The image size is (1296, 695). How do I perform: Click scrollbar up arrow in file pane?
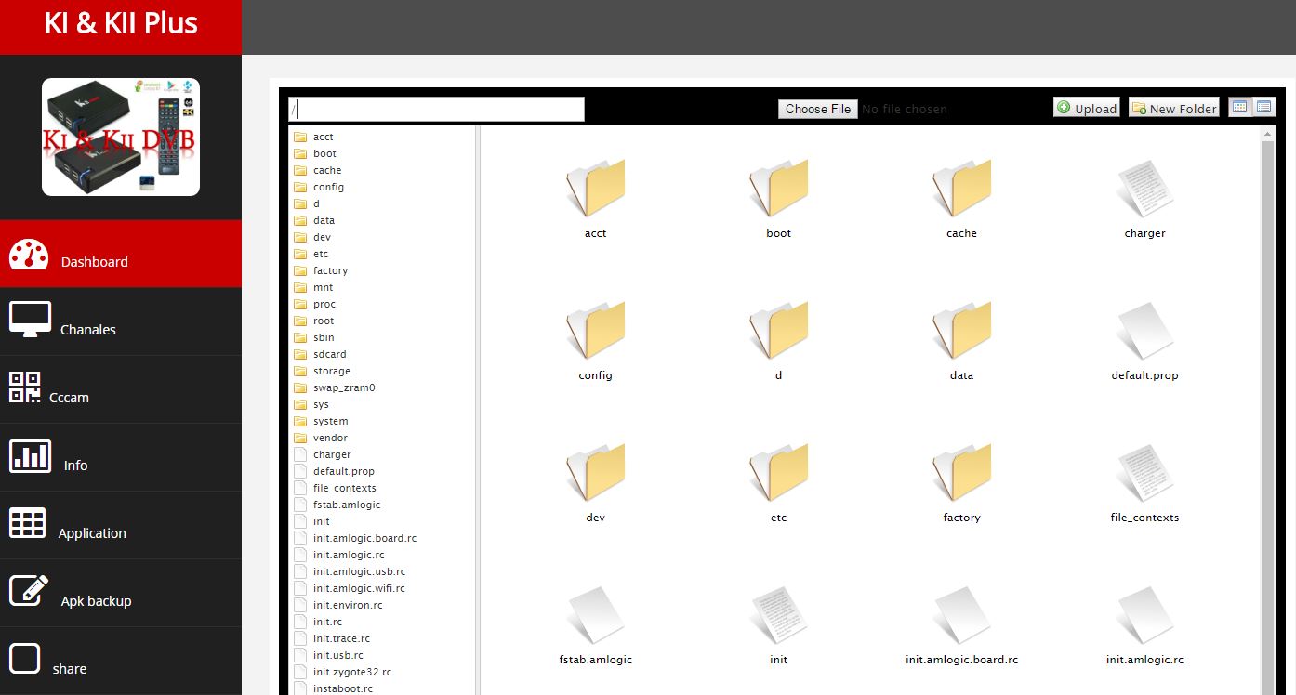click(1268, 135)
